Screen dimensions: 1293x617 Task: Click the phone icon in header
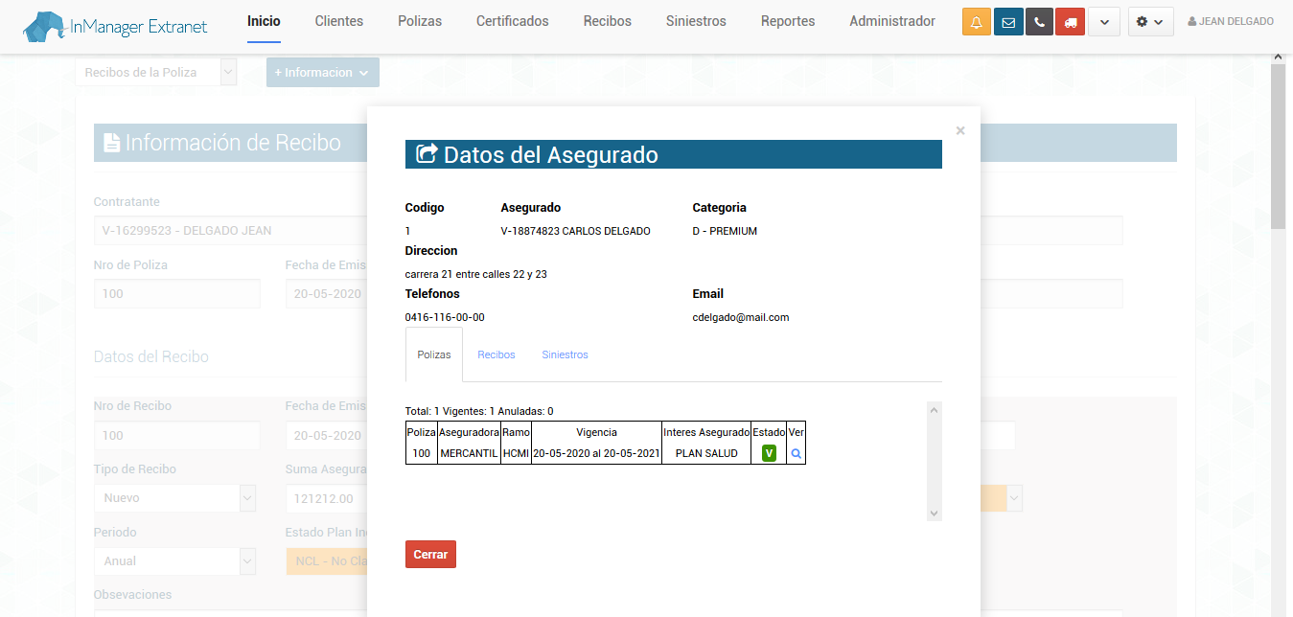(1039, 22)
